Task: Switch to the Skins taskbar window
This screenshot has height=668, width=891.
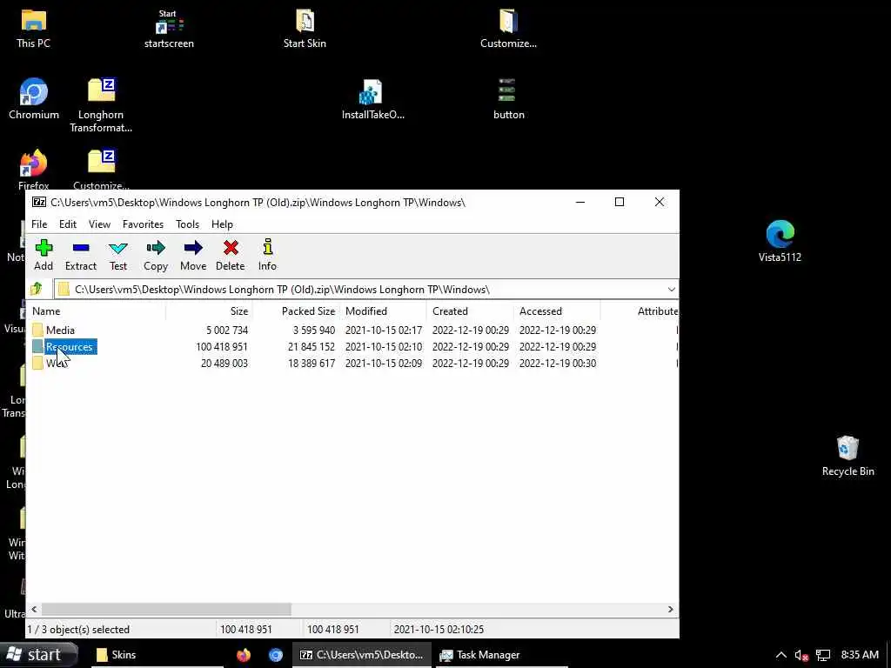Action: click(157, 655)
